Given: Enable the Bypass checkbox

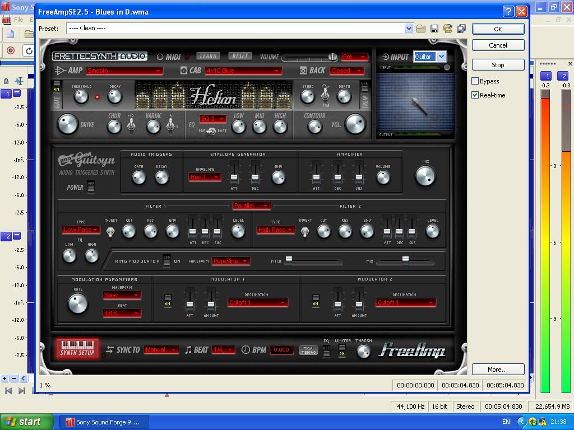Looking at the screenshot, I should click(x=475, y=81).
